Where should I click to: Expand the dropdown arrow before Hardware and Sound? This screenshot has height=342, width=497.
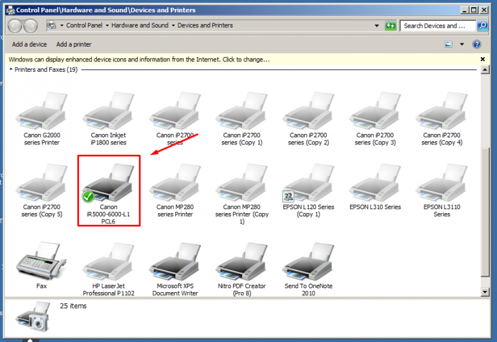[107, 25]
